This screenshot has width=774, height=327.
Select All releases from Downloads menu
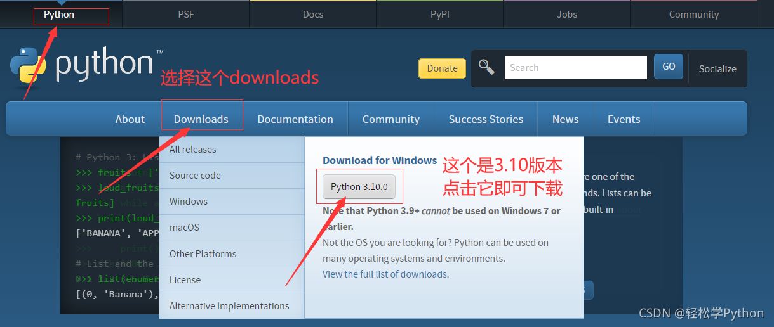pos(193,150)
